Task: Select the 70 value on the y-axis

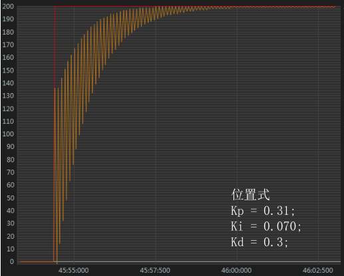Action: pyautogui.click(x=11, y=172)
